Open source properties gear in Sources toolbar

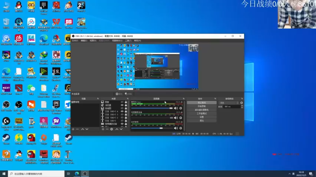click(112, 129)
